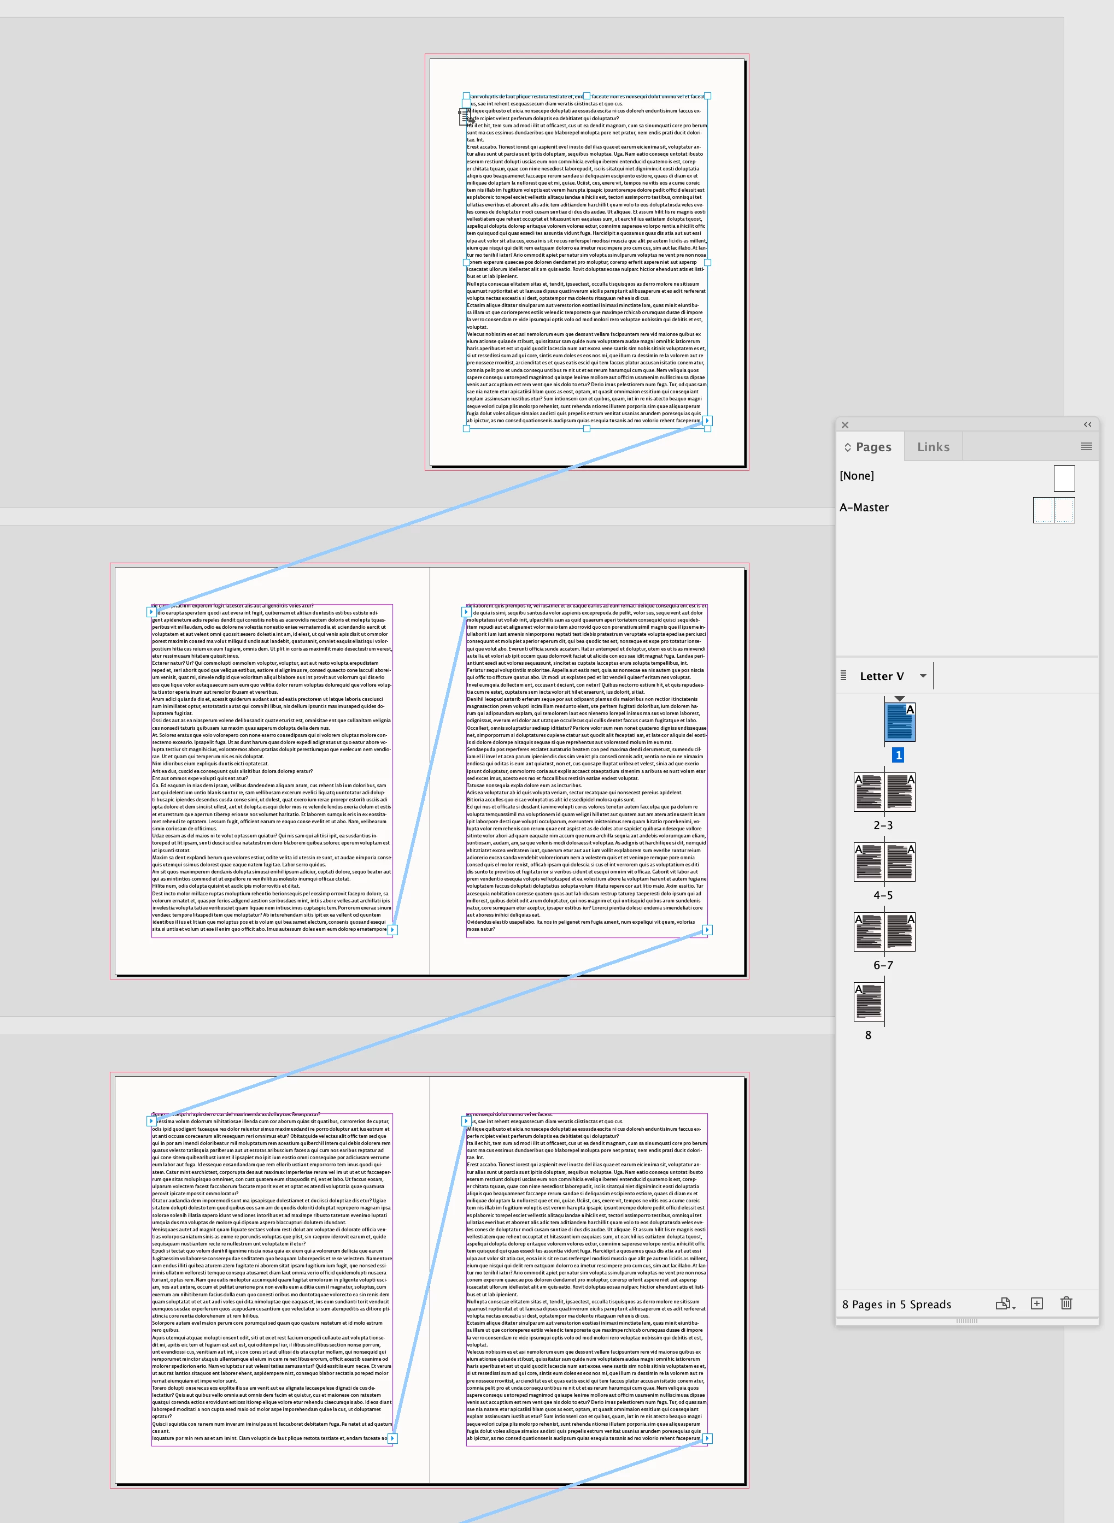The image size is (1114, 1523).
Task: Click the in port of page 2 text frame
Action: click(x=151, y=612)
